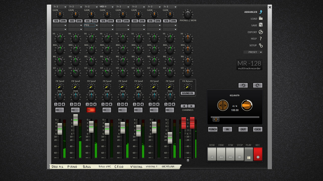Open the MIDI 0 input dropdown
This screenshot has height=181, width=323.
point(107,7)
